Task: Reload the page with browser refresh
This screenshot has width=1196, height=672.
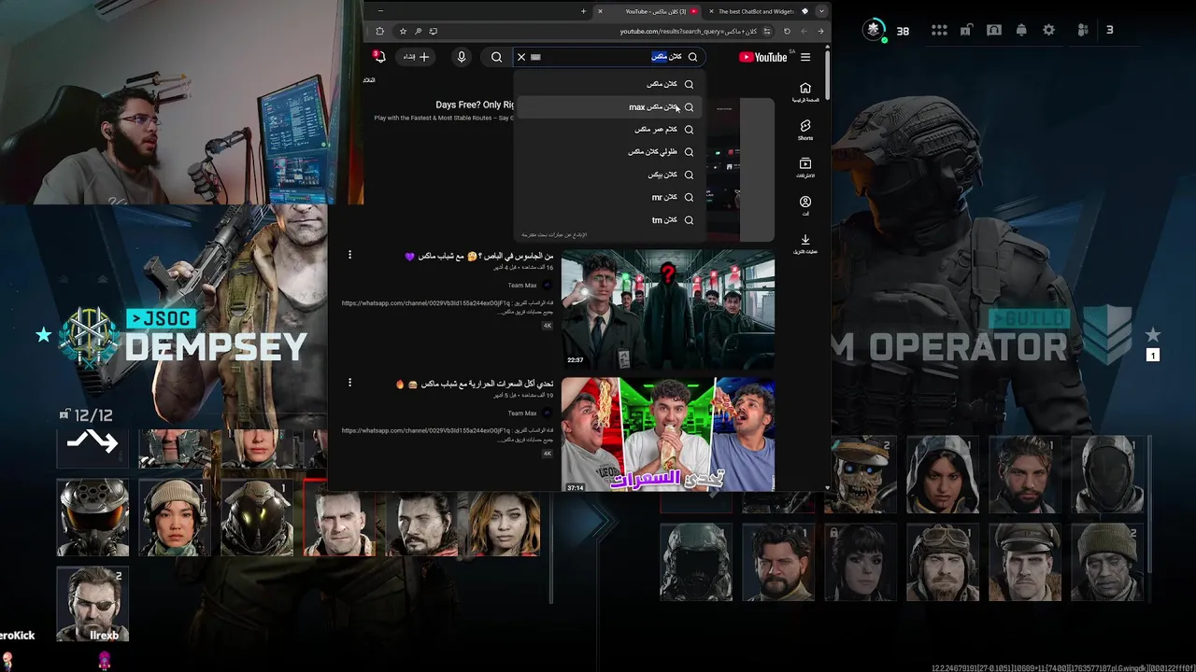Action: [x=787, y=31]
